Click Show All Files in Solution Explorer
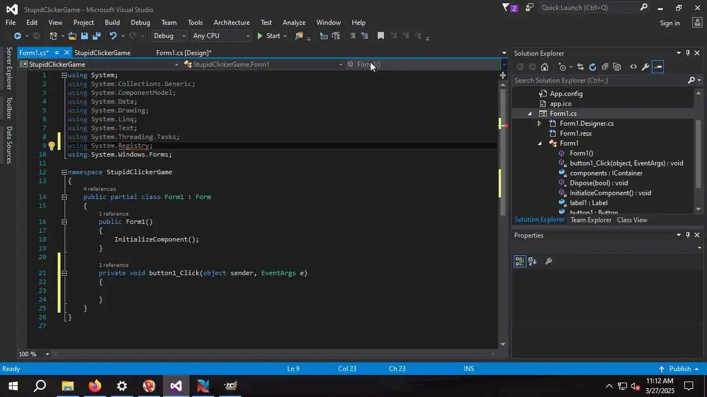Image resolution: width=707 pixels, height=397 pixels. coord(617,67)
